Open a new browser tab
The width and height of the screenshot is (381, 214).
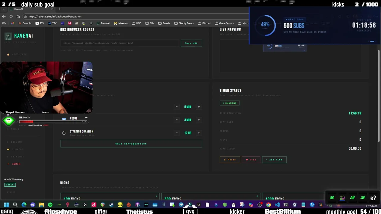[60, 9]
